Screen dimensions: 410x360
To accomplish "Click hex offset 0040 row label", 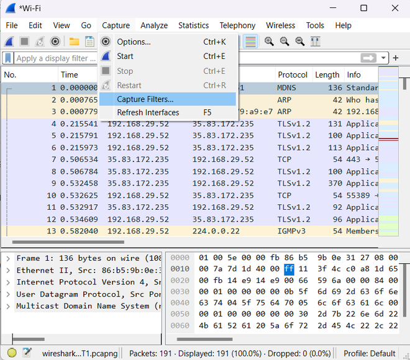I will (180, 303).
